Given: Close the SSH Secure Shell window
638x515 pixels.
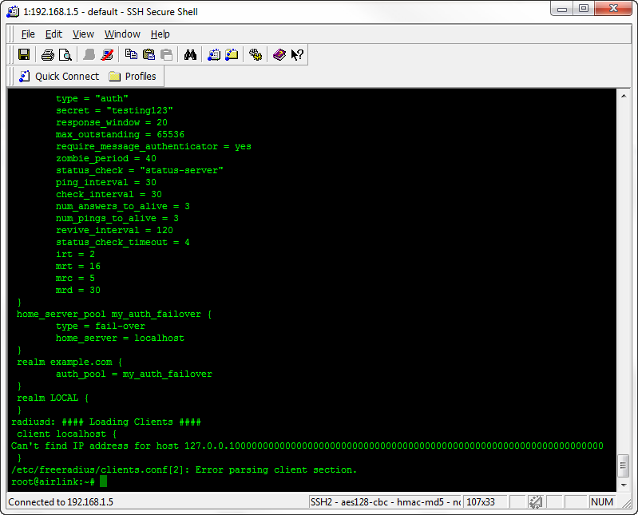Looking at the screenshot, I should coord(613,9).
